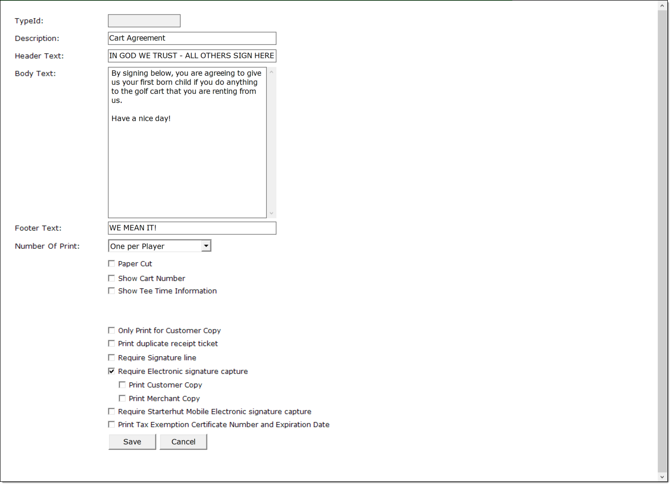The height and width of the screenshot is (485, 671).
Task: Click the Description label
Action: point(37,39)
